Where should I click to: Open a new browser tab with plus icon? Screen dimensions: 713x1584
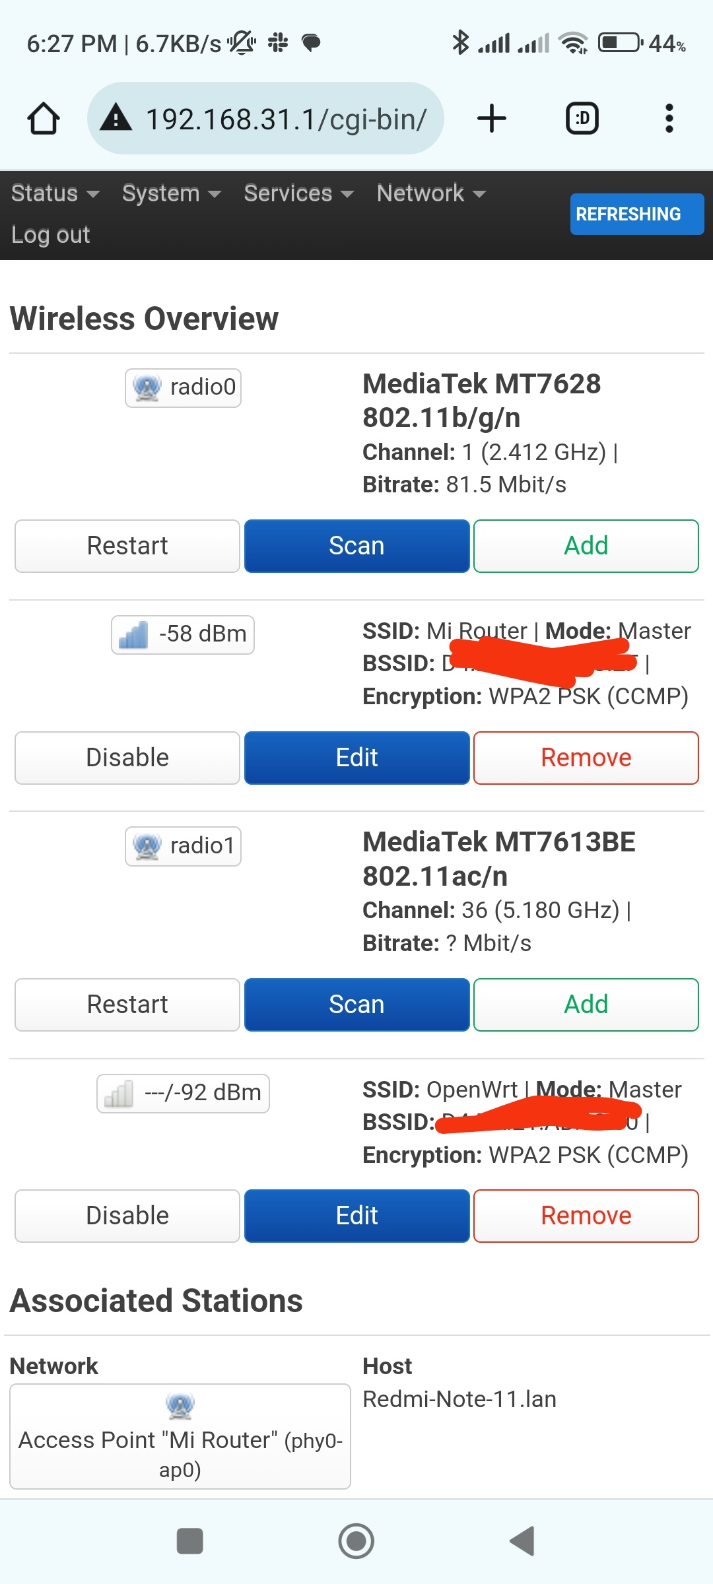tap(492, 119)
